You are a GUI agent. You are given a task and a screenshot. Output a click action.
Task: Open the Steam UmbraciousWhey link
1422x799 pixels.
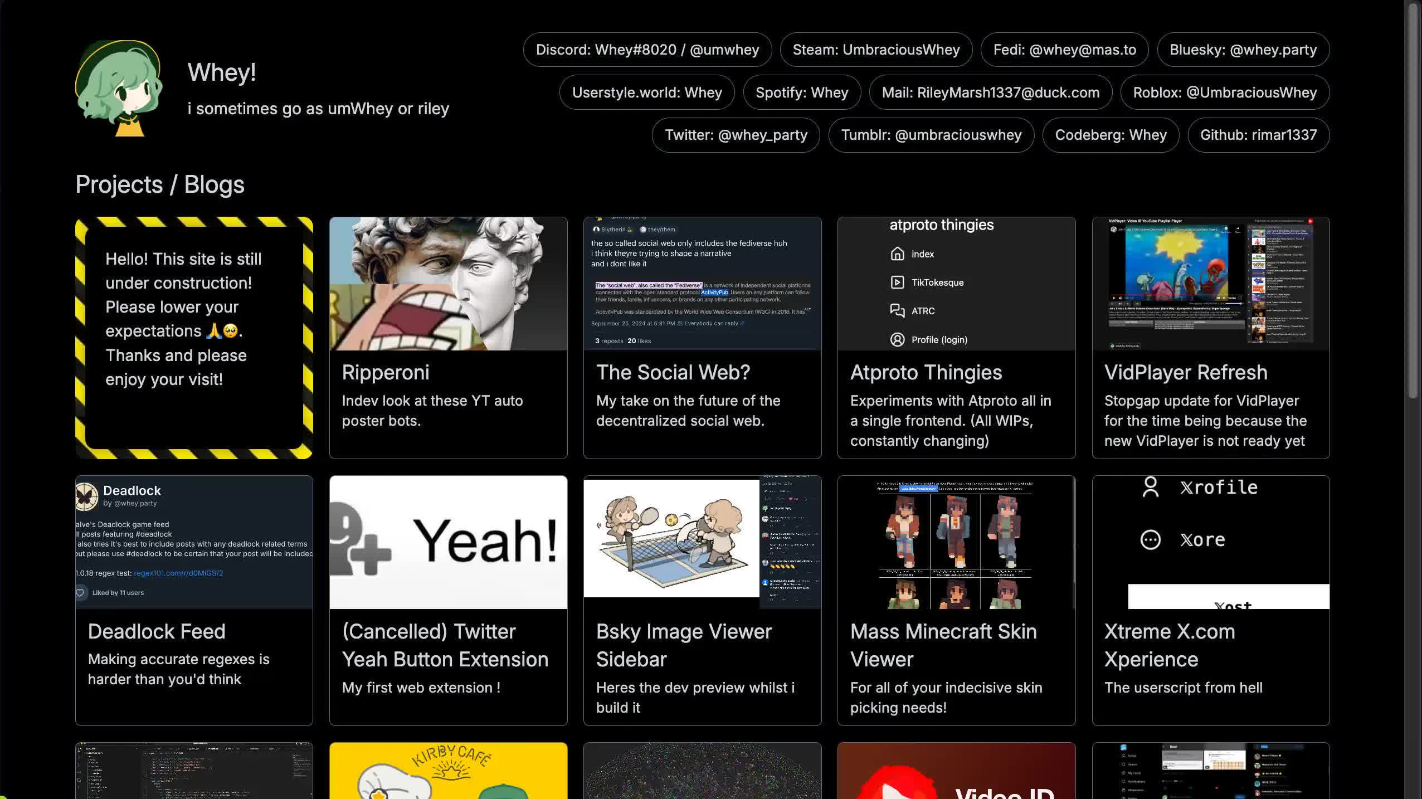[876, 50]
